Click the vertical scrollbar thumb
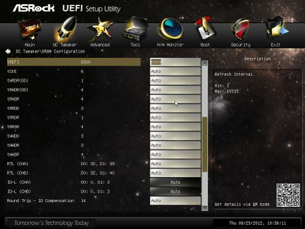This screenshot has width=305, height=229. (x=205, y=144)
